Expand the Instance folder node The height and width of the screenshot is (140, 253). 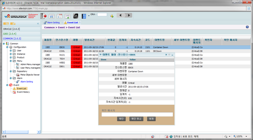point(11,54)
